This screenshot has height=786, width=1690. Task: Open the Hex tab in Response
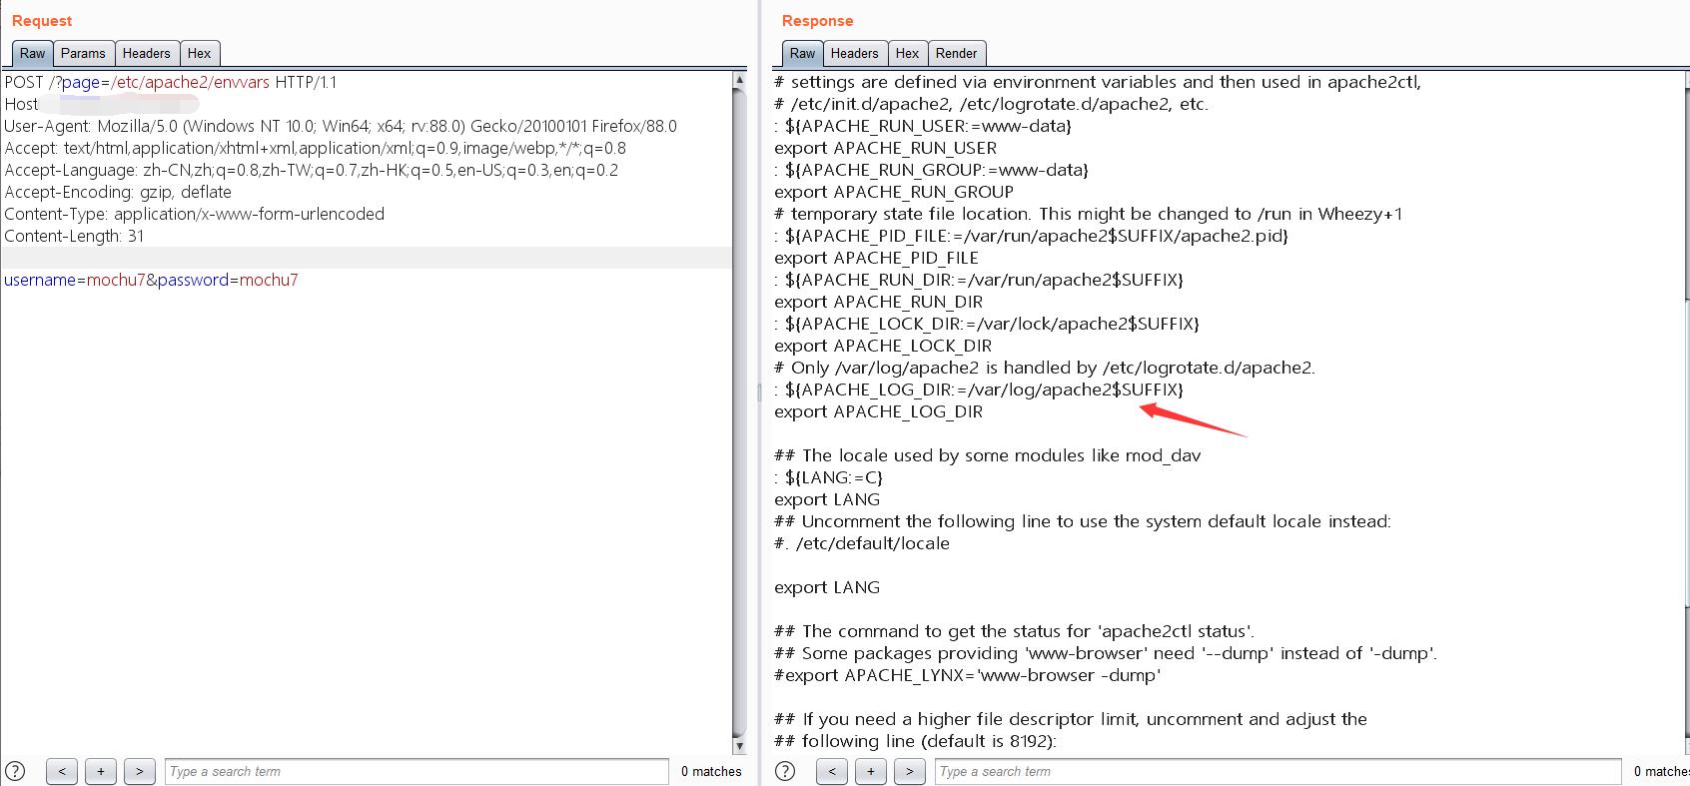click(x=908, y=53)
